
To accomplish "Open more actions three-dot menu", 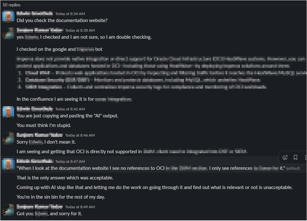I will tap(305, 157).
